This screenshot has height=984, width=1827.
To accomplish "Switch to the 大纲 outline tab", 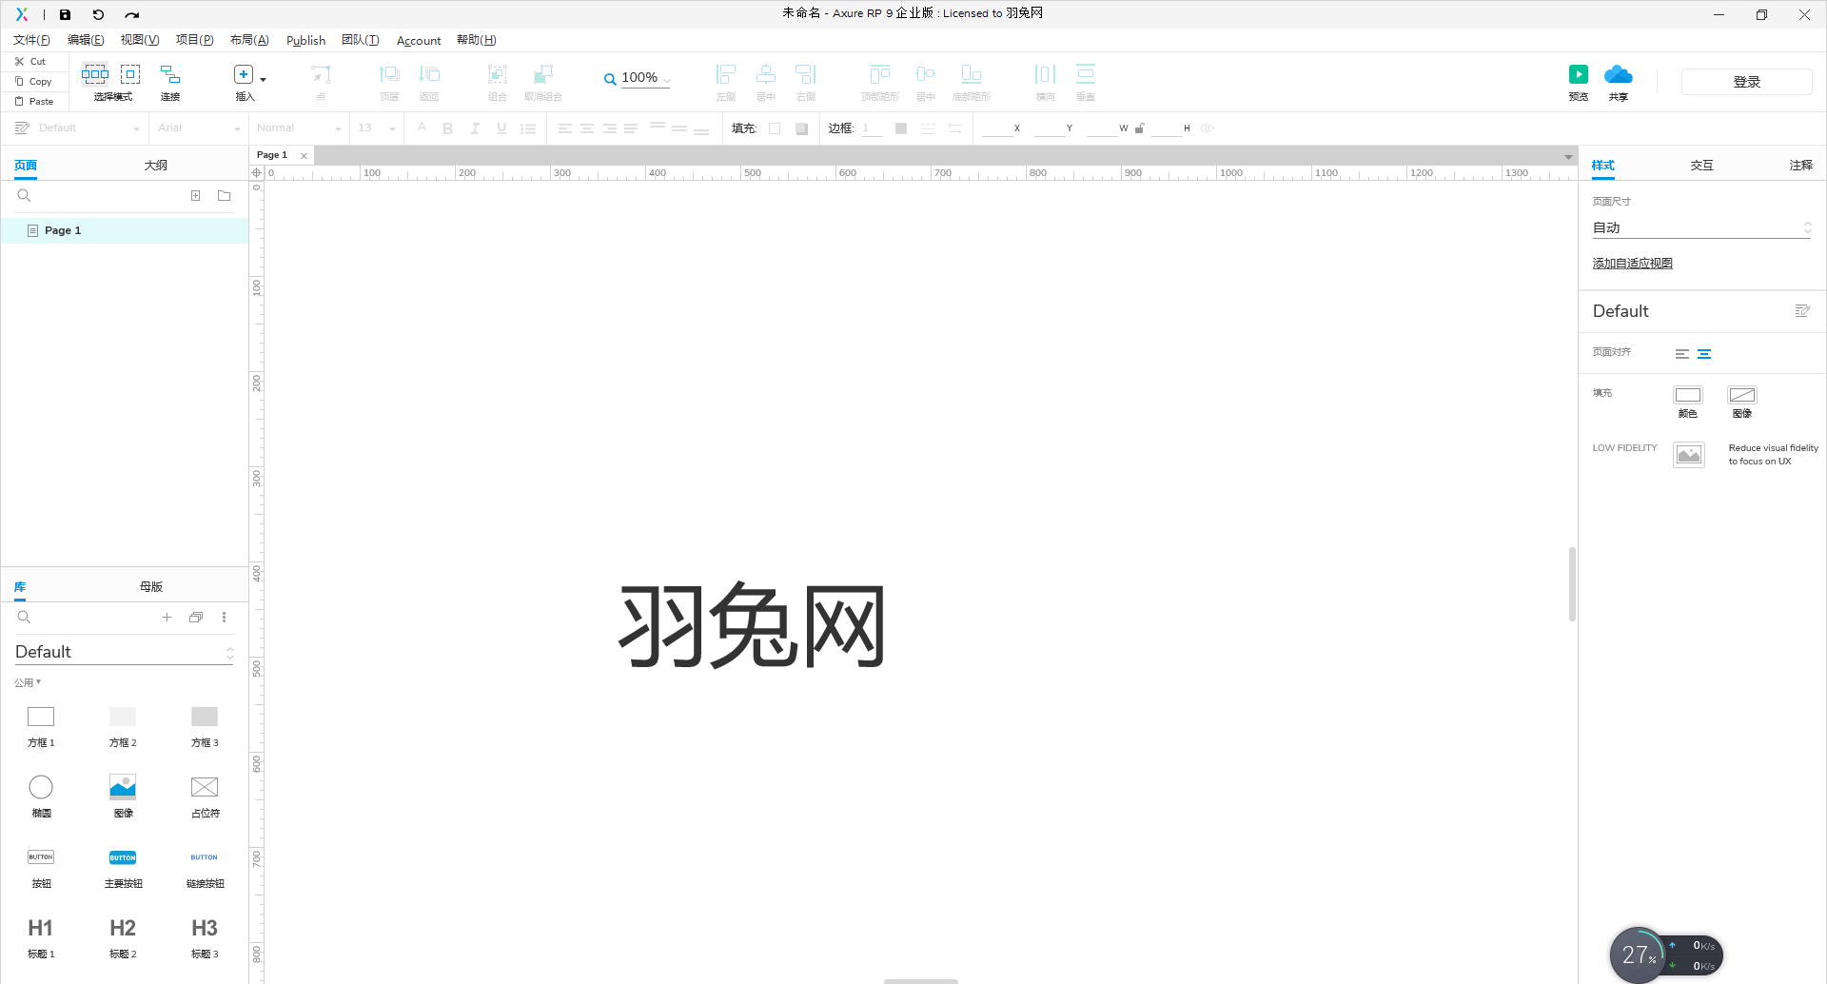I will (155, 166).
